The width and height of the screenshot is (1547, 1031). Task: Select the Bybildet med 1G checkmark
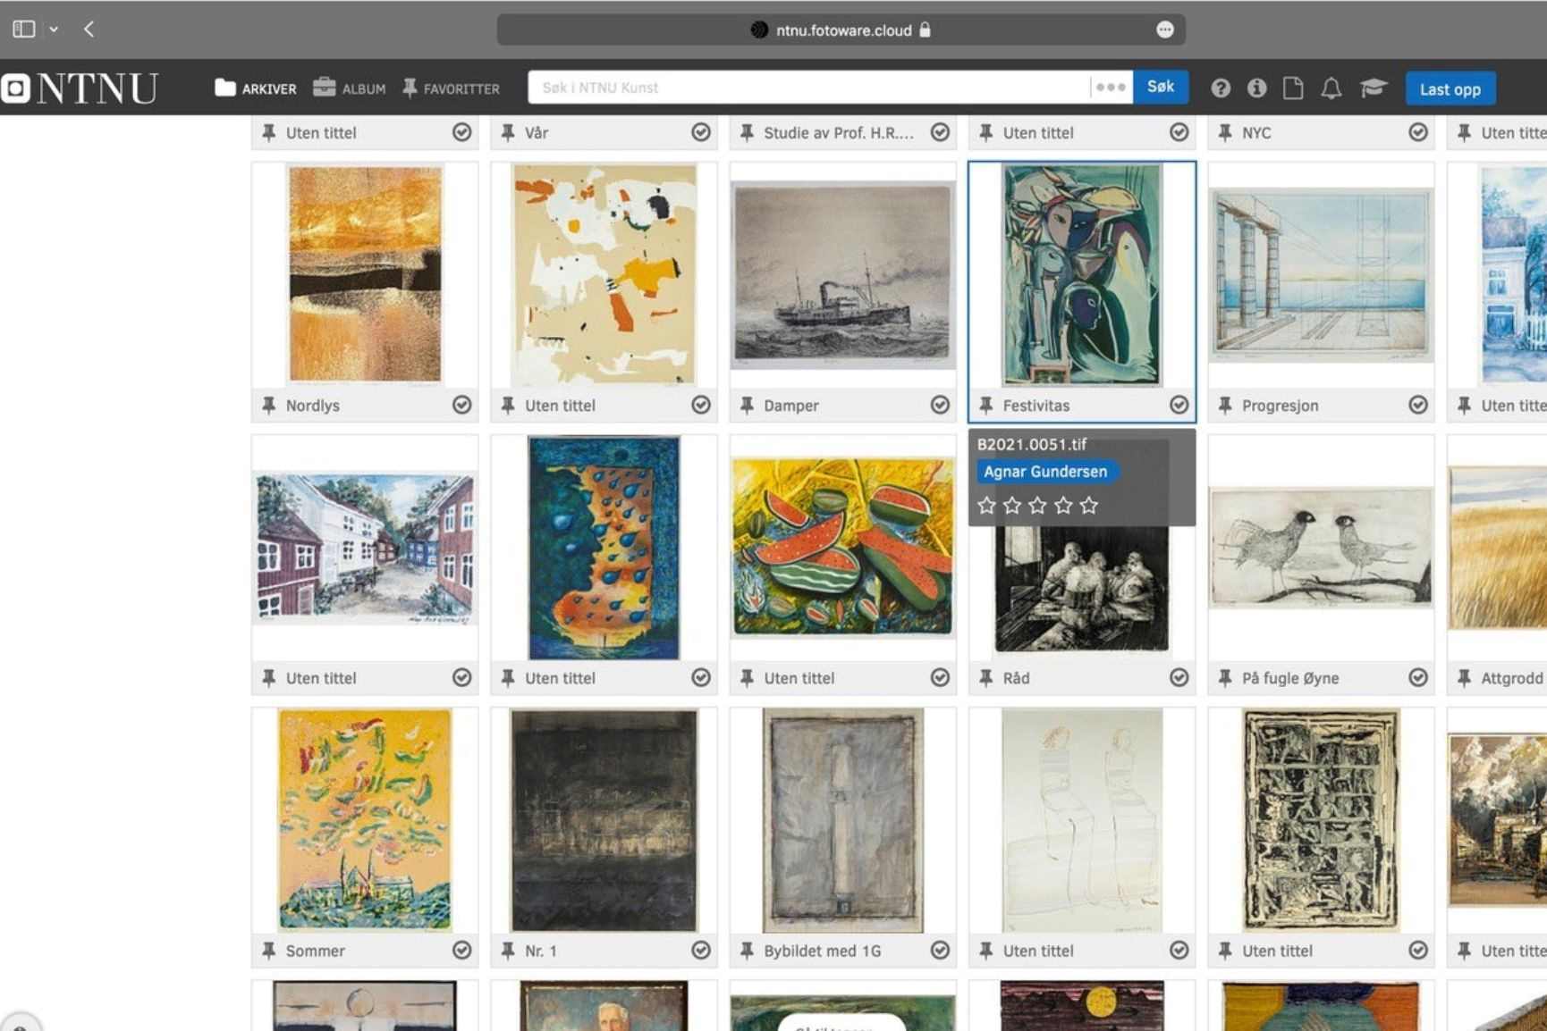pos(940,950)
